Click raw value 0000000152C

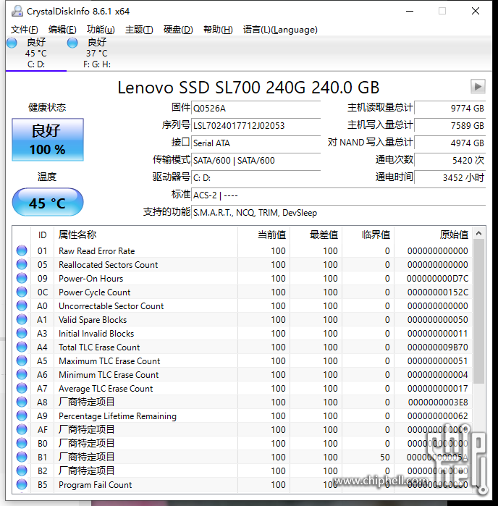click(438, 292)
